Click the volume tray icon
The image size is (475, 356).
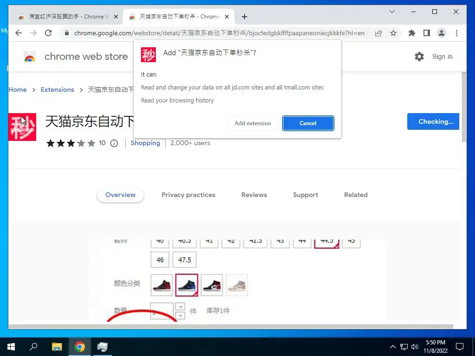pyautogui.click(x=415, y=347)
